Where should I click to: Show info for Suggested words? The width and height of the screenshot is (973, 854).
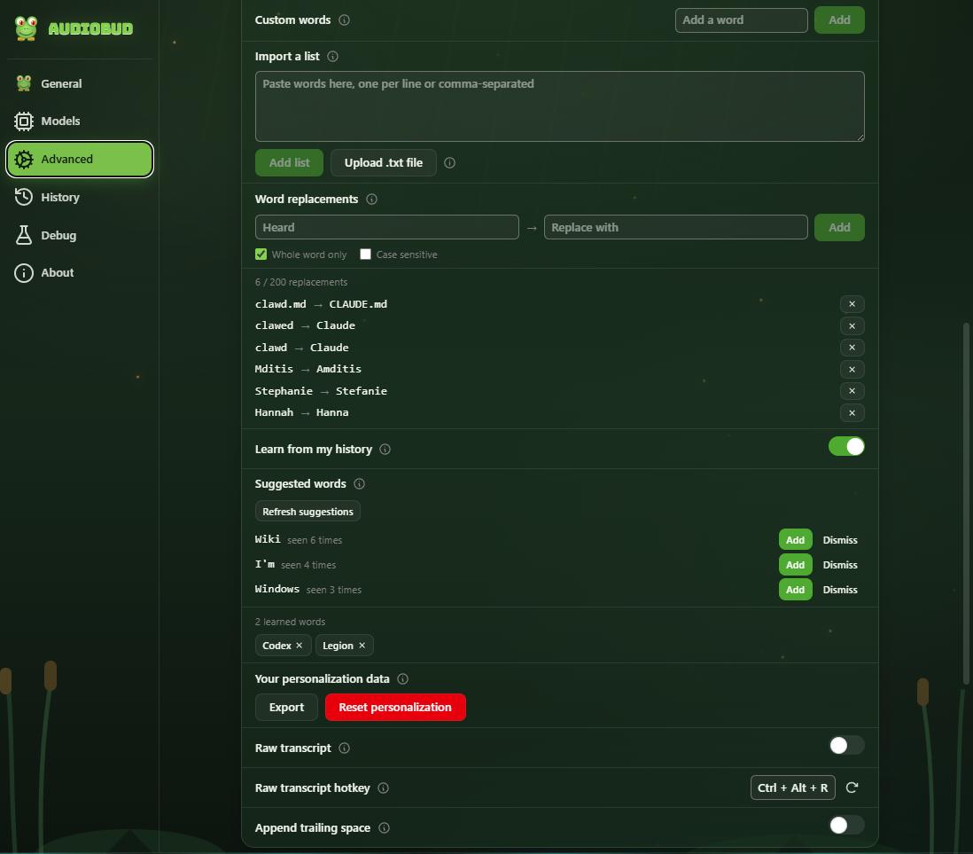359,484
